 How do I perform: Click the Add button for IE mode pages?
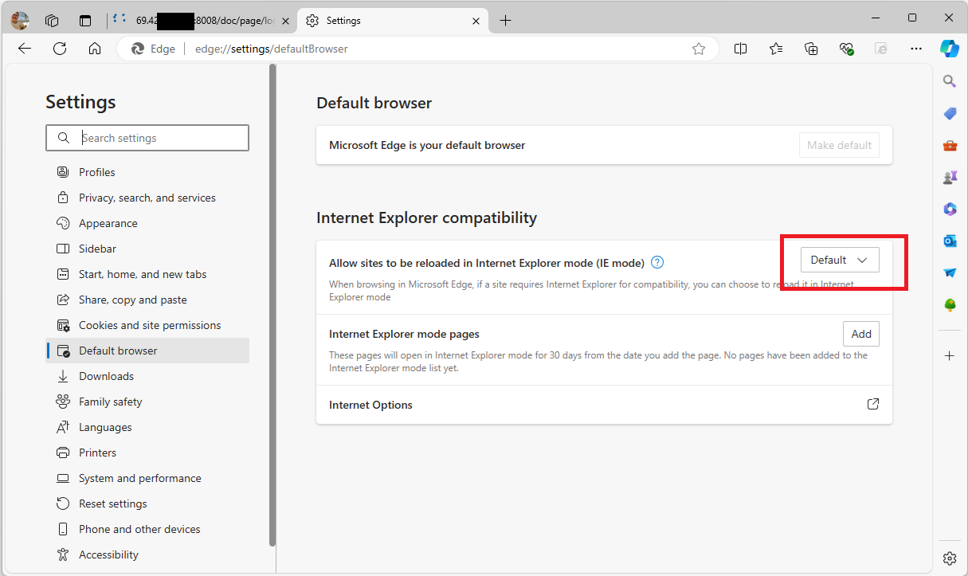[x=861, y=334]
